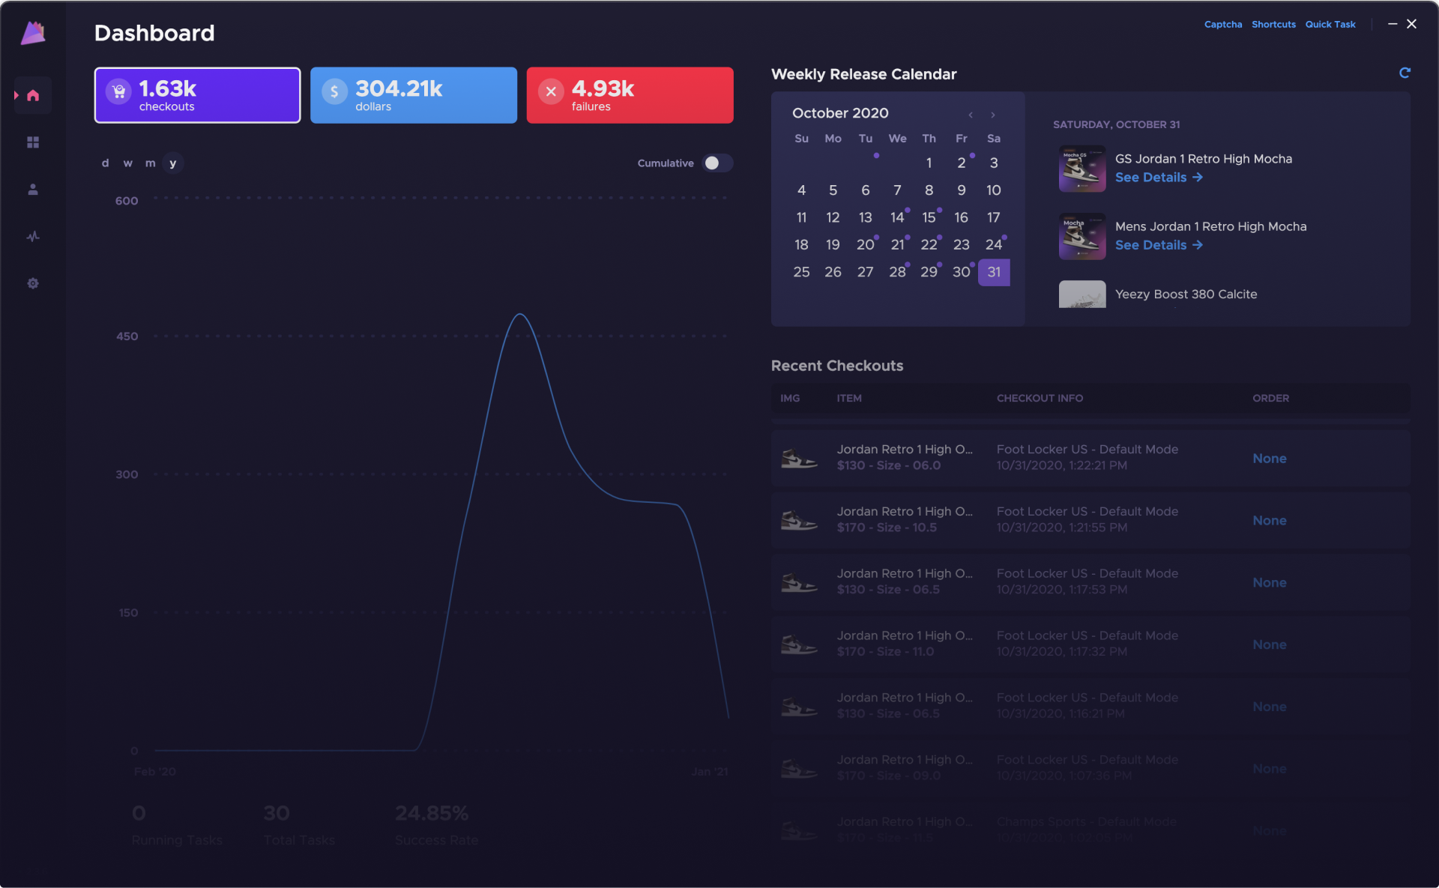This screenshot has width=1439, height=888.
Task: Click shoe image of 1:17:53 PM checkout
Action: (x=799, y=582)
